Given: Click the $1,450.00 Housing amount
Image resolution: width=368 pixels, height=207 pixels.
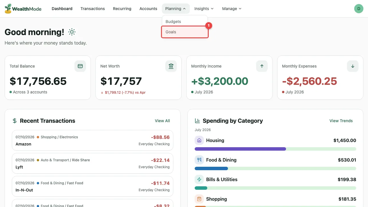Looking at the screenshot, I should pos(345,140).
